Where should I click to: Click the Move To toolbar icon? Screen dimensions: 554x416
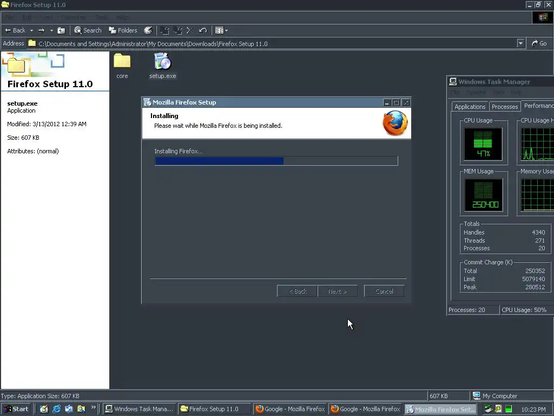tap(164, 30)
